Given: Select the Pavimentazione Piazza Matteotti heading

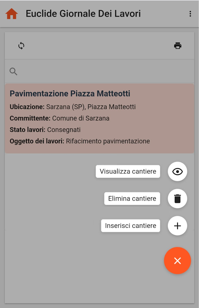Looking at the screenshot, I should (70, 93).
